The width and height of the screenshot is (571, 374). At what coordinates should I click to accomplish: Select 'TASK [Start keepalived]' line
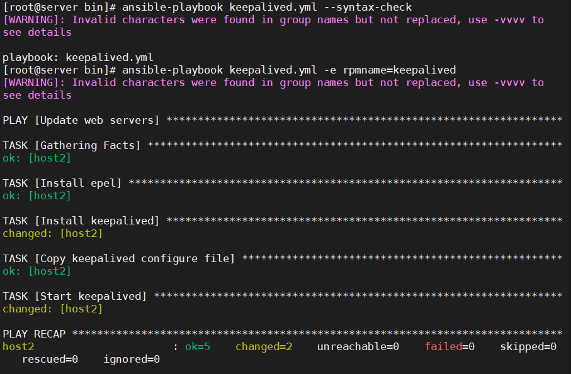click(x=283, y=297)
